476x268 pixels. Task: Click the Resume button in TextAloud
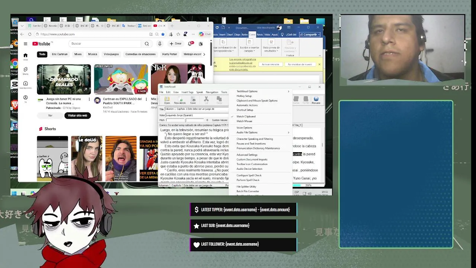point(316,100)
